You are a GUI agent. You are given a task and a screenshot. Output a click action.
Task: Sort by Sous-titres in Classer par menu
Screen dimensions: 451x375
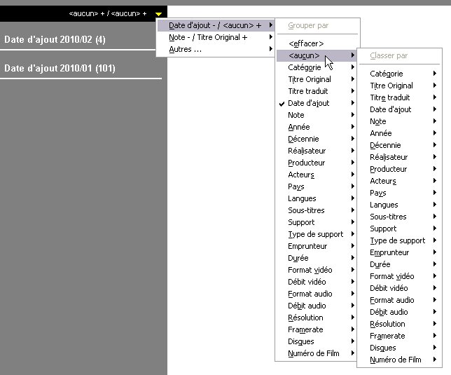tap(399, 217)
